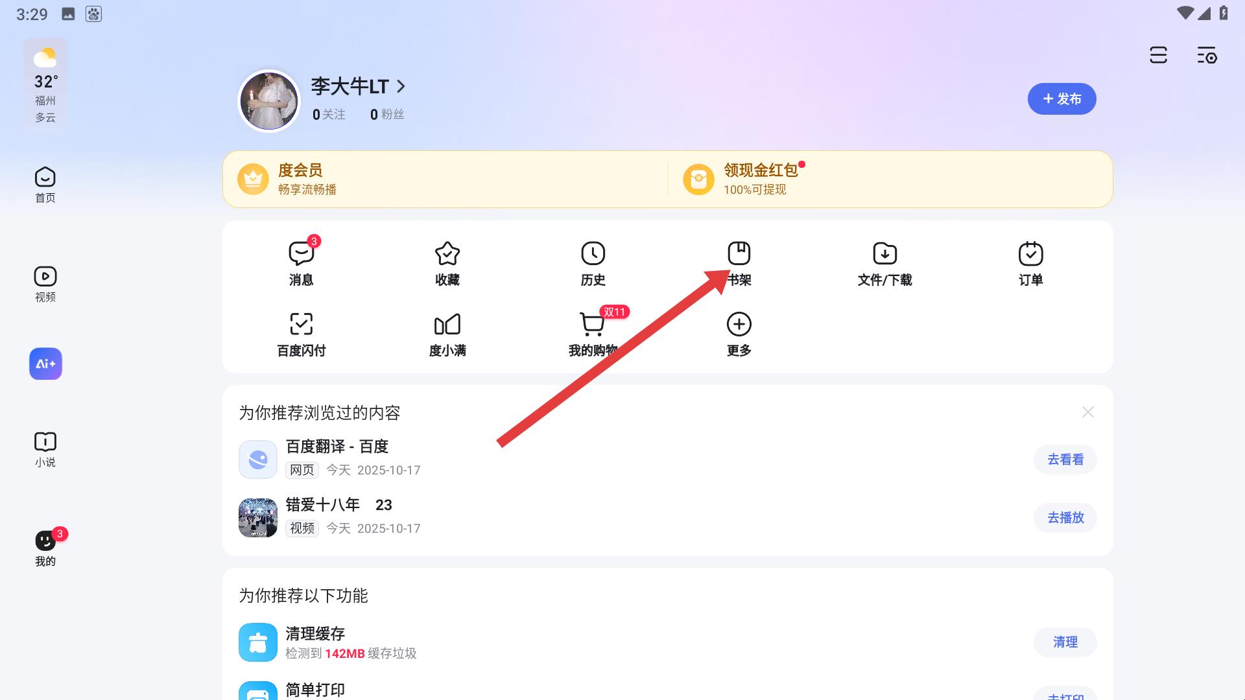Open the 错爱十八年 video thumbnail
This screenshot has width=1245, height=700.
pyautogui.click(x=258, y=518)
